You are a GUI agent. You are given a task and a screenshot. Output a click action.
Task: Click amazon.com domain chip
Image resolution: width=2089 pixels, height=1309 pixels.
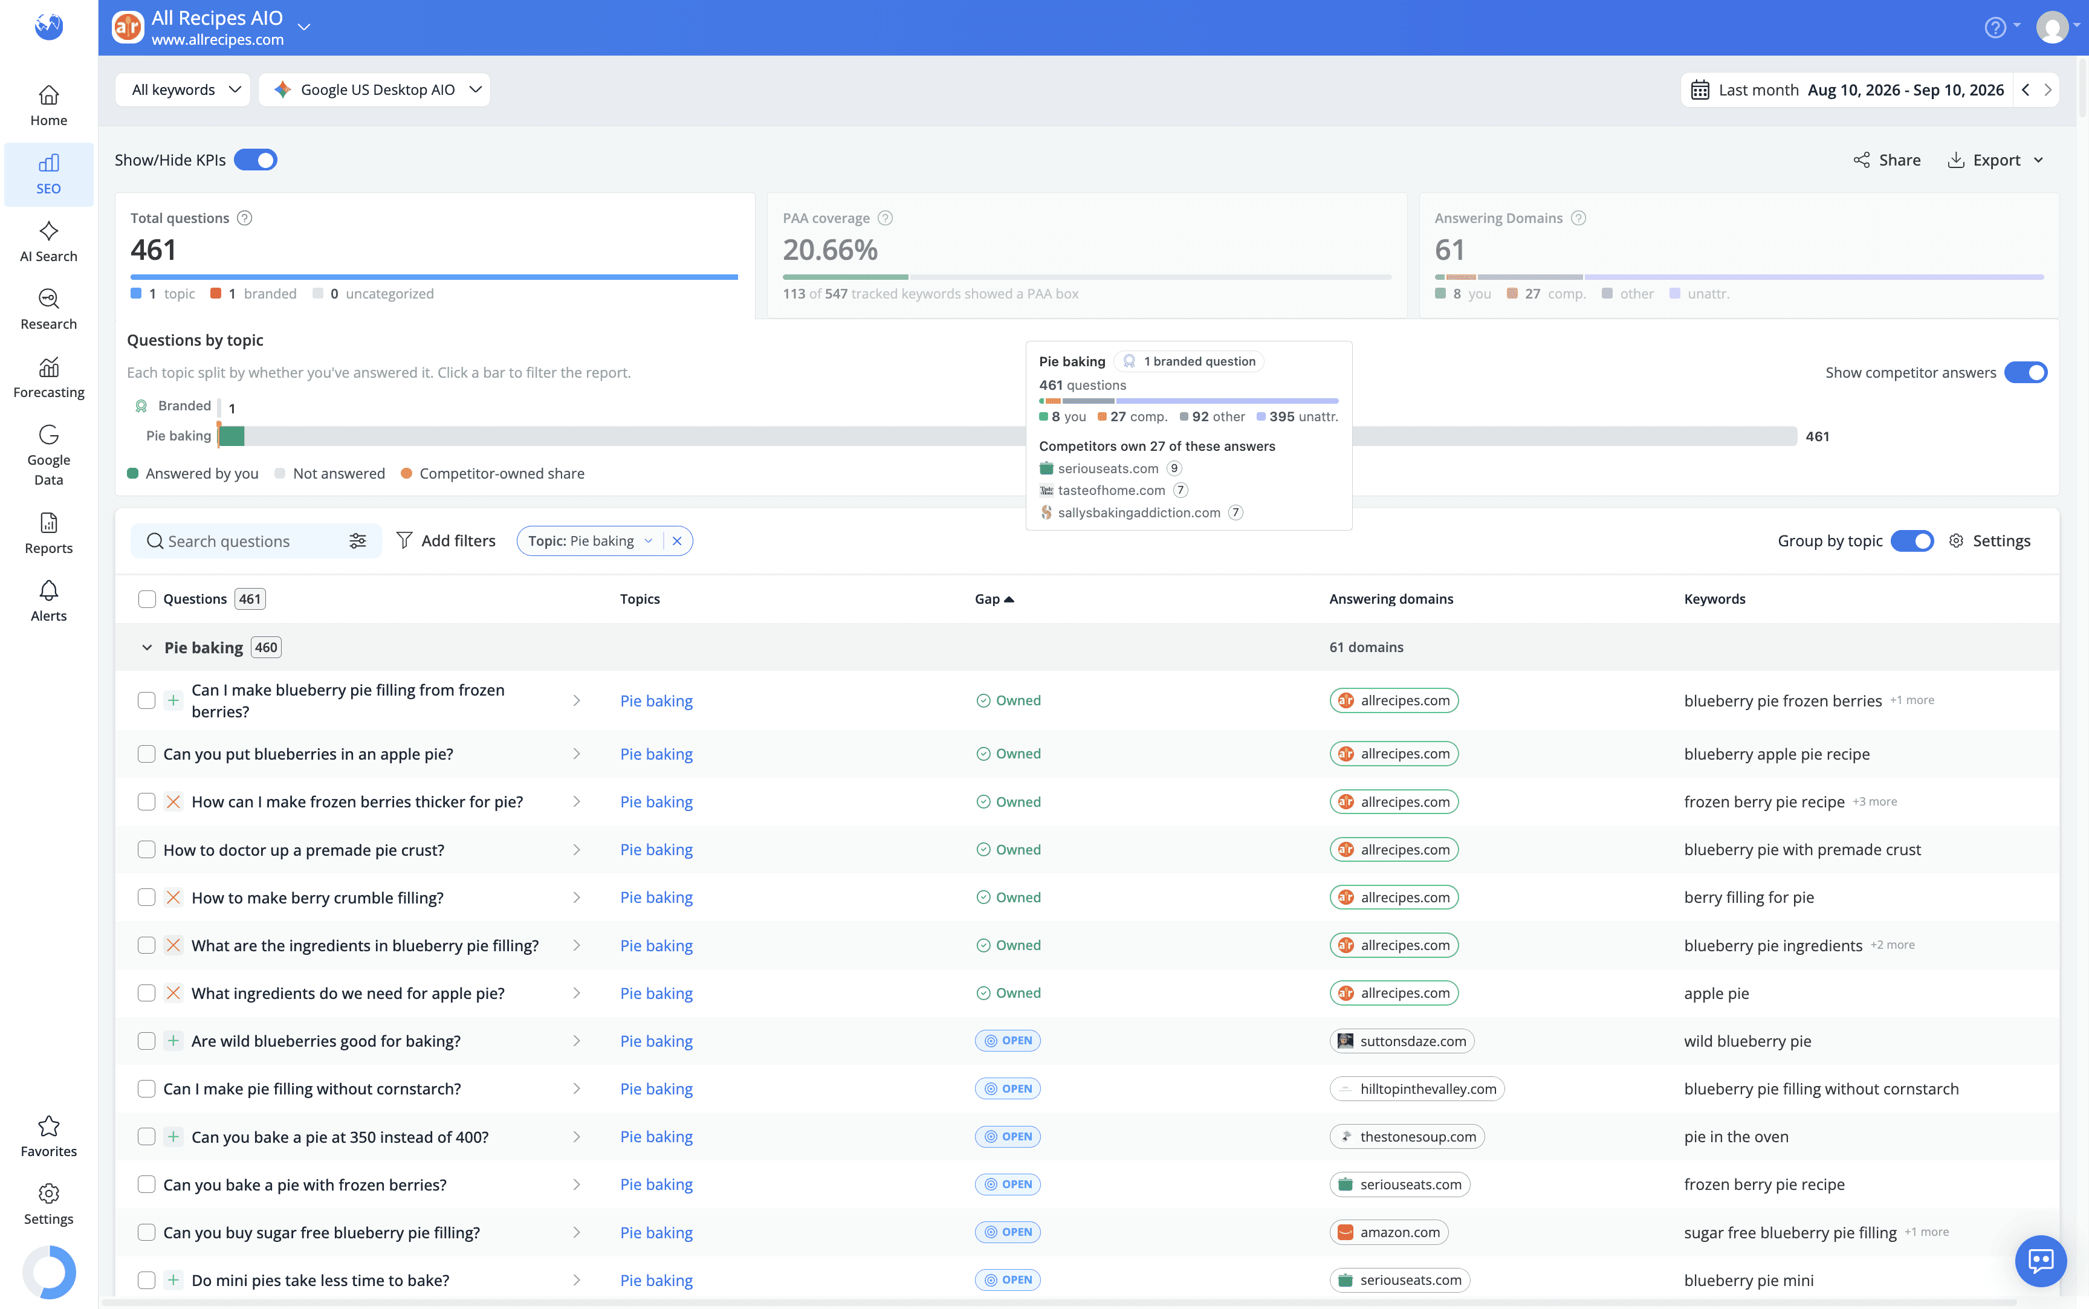pyautogui.click(x=1388, y=1232)
